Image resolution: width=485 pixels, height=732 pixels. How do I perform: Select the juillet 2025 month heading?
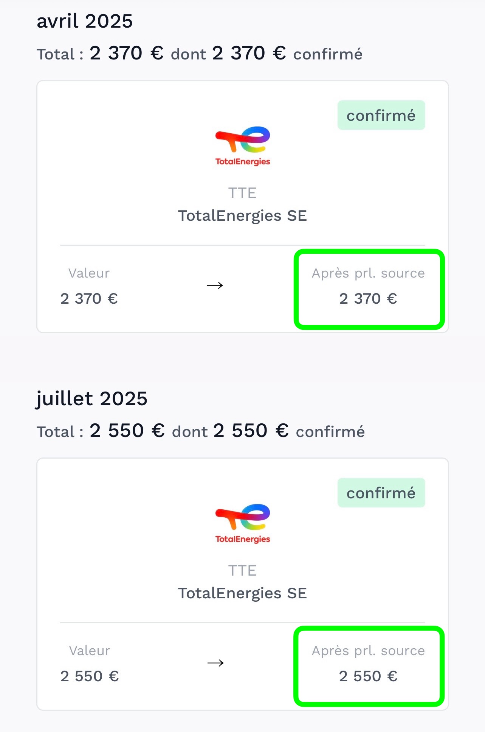(92, 399)
